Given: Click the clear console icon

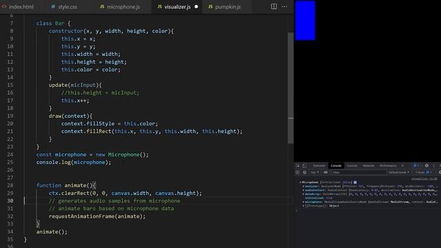Looking at the screenshot, I should click(305, 172).
